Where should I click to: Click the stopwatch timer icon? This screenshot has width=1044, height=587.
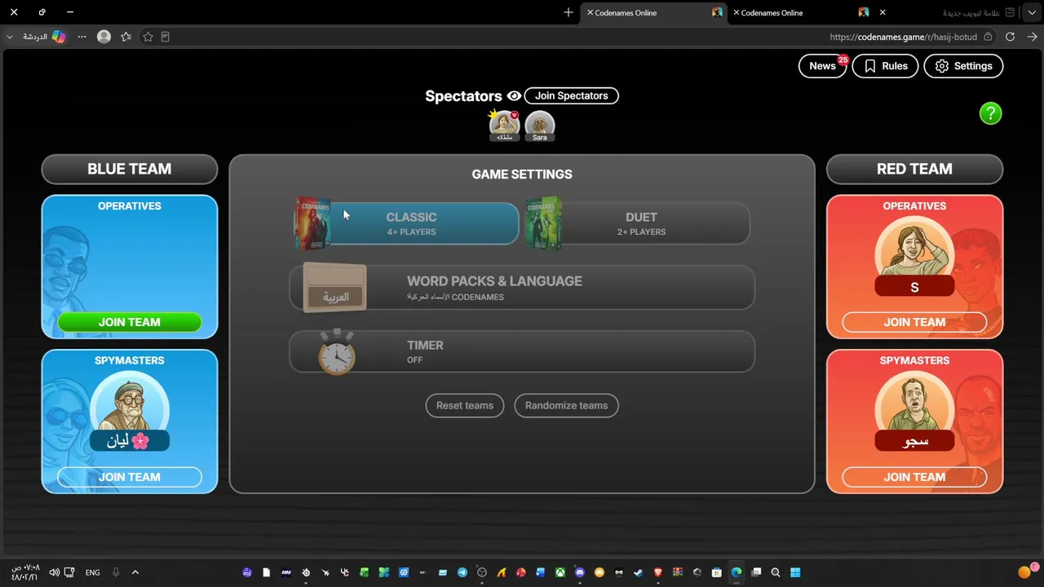pyautogui.click(x=337, y=352)
